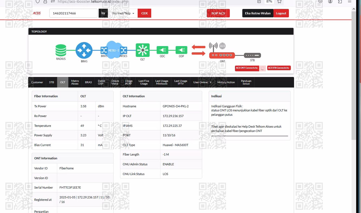Select the blue BRAS router icon
The width and height of the screenshot is (361, 213).
[84, 50]
